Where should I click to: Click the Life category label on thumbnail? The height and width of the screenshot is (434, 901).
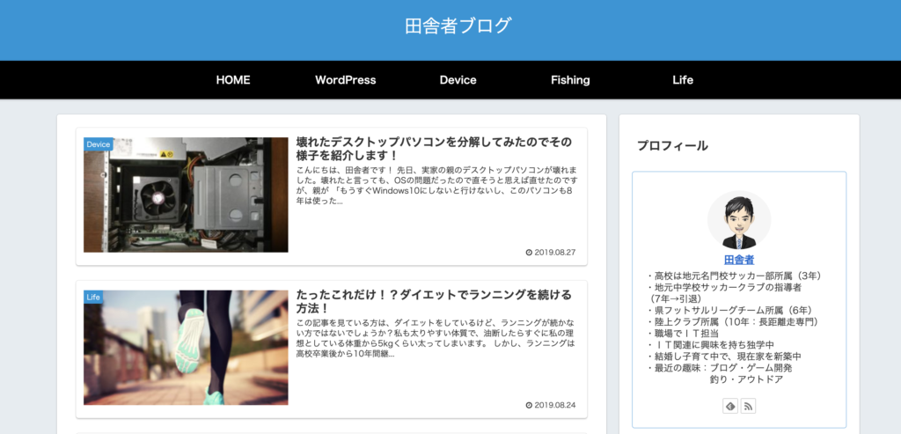[93, 298]
